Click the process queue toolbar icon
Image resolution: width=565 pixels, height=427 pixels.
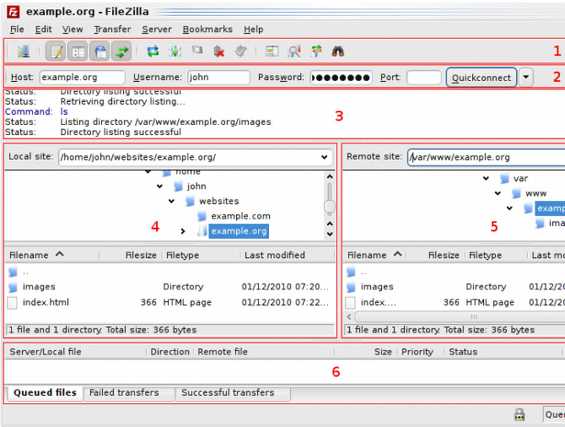(175, 52)
